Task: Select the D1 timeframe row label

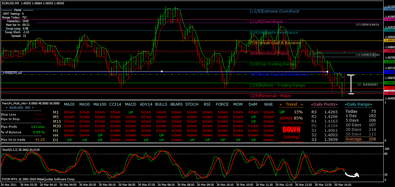Action: coord(56,140)
